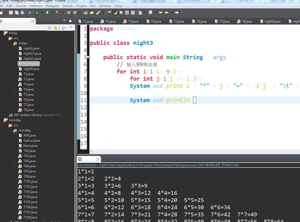Image resolution: width=300 pixels, height=222 pixels.
Task: Click the Run Last Tool icon
Action: pos(57,13)
